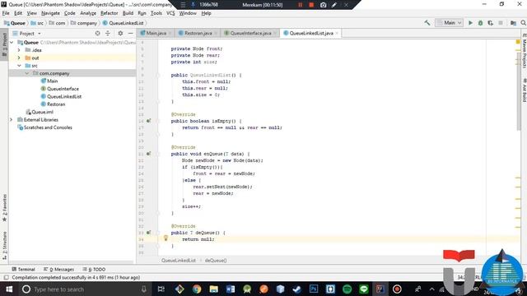Open Spotify from the taskbar
Viewport: 527px width, 296px height.
[347, 289]
